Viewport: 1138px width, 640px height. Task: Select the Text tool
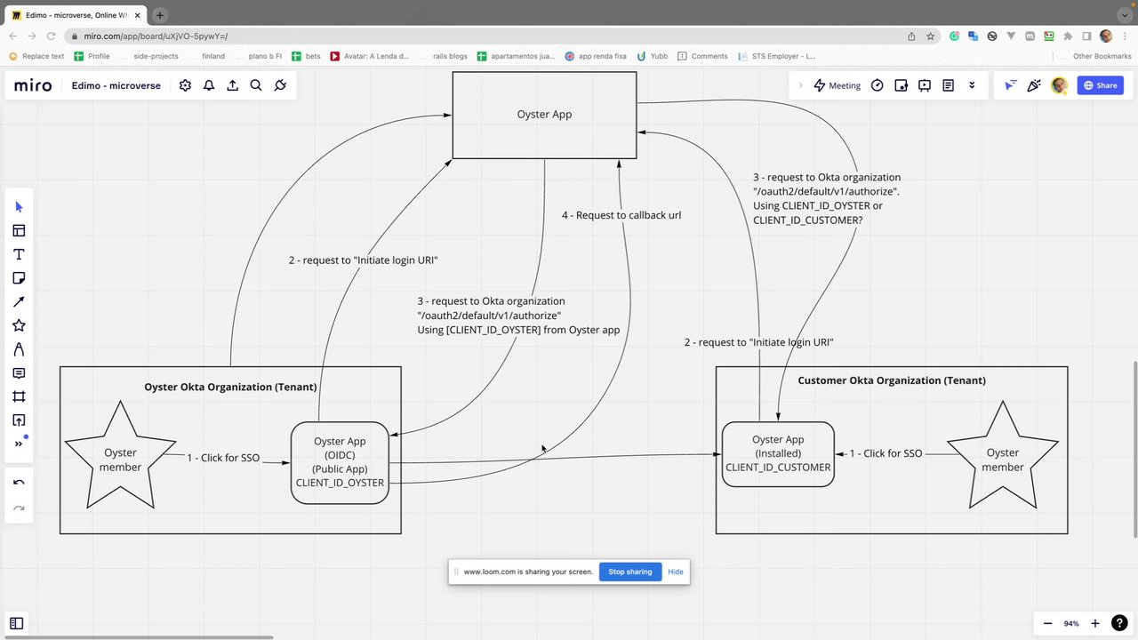tap(19, 255)
